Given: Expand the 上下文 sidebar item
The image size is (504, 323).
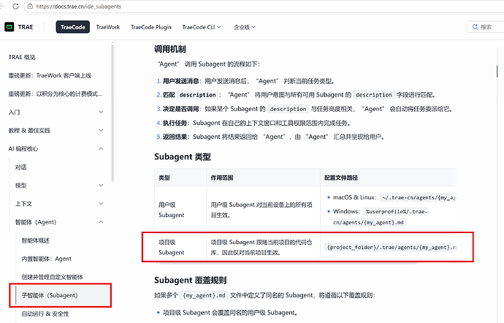Looking at the screenshot, I should coord(59,204).
